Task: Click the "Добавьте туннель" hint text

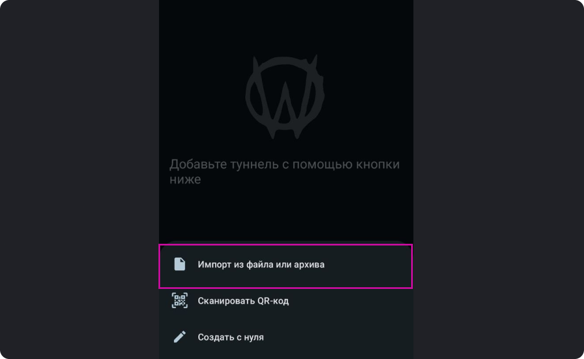Action: point(284,171)
